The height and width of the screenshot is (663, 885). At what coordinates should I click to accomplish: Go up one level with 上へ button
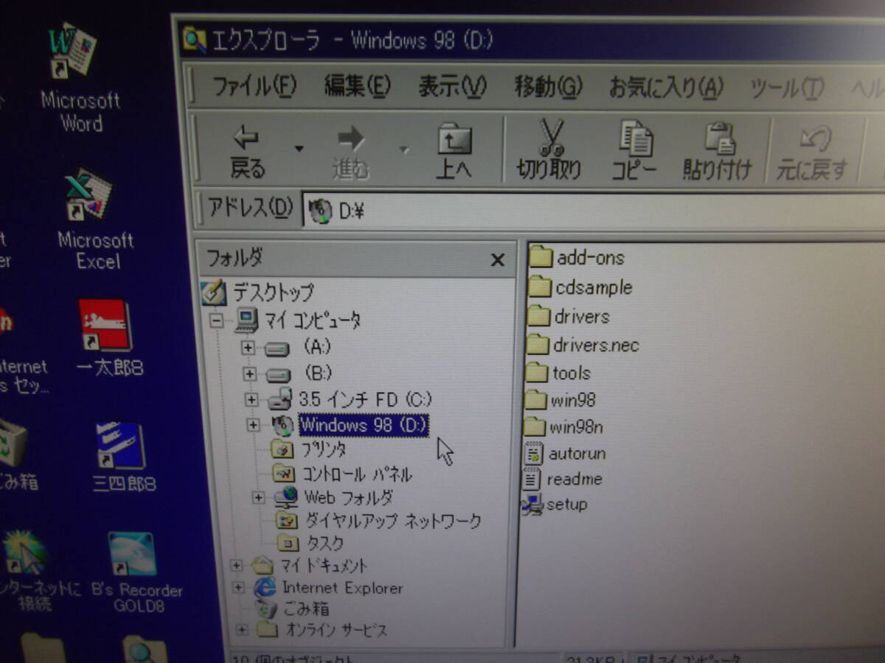[x=454, y=152]
